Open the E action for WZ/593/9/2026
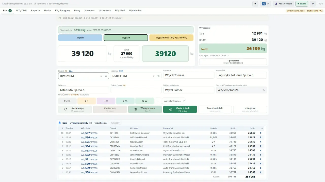Screen dimensions: 325x182 tap(261, 150)
